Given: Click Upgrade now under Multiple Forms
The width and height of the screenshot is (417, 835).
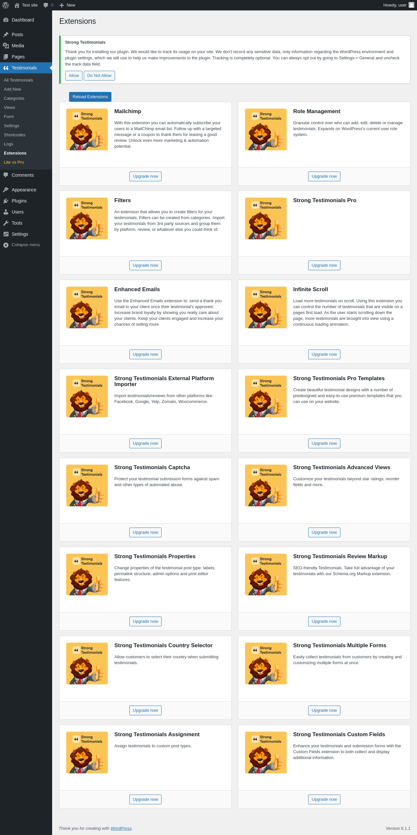Looking at the screenshot, I should [324, 710].
